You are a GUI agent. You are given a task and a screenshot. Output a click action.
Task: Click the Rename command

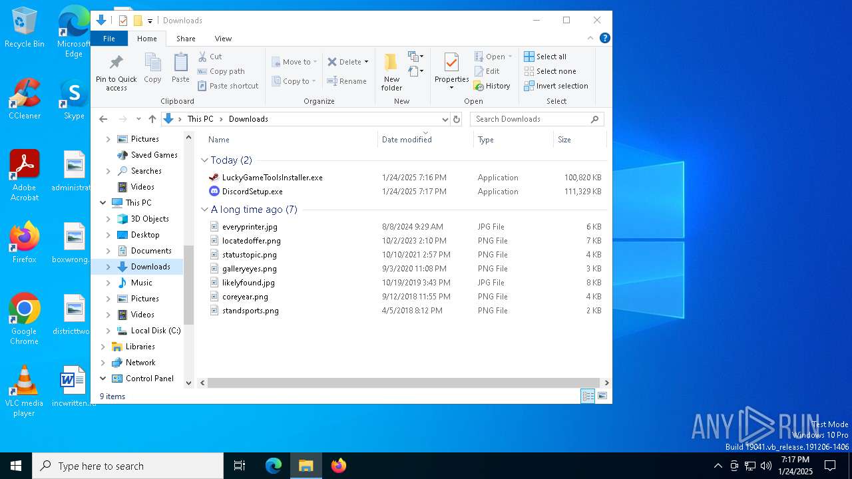click(x=347, y=81)
